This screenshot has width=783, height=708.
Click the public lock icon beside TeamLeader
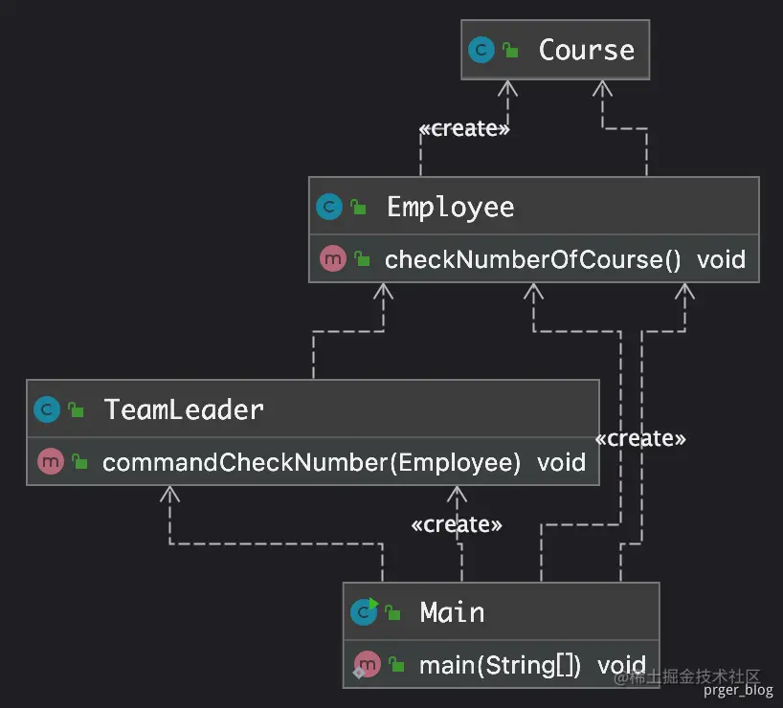76,409
